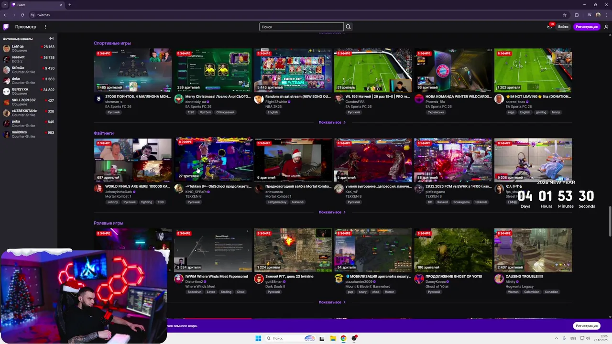The image size is (612, 344).
Task: Open guit88man Dark Souls II stream thumbnail
Action: 293,250
